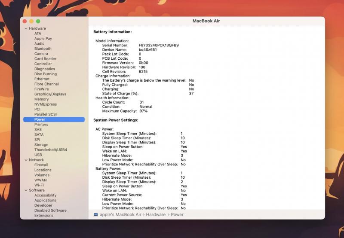Collapse the Software section

tap(25, 190)
